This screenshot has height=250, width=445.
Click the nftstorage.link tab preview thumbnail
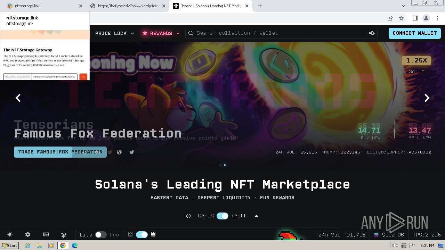coord(44,55)
